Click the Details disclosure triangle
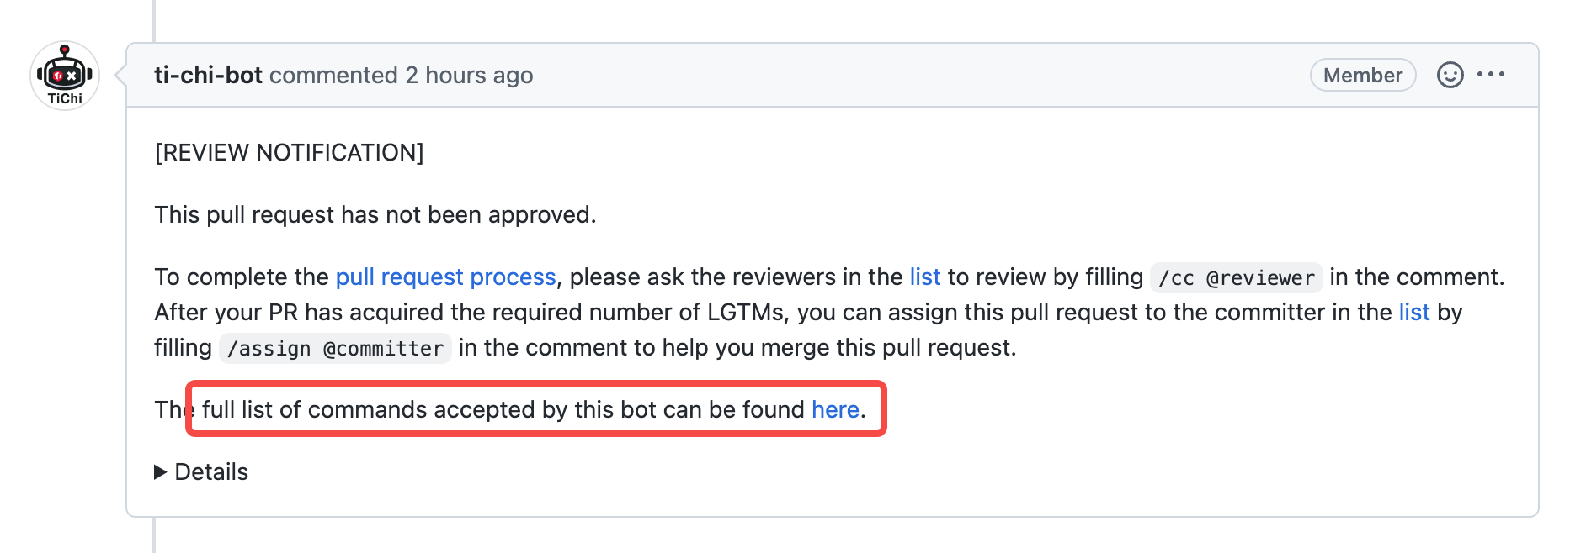 click(x=161, y=471)
